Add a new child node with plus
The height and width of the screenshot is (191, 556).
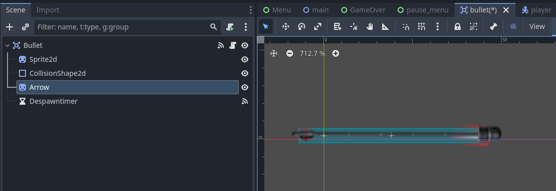click(9, 27)
